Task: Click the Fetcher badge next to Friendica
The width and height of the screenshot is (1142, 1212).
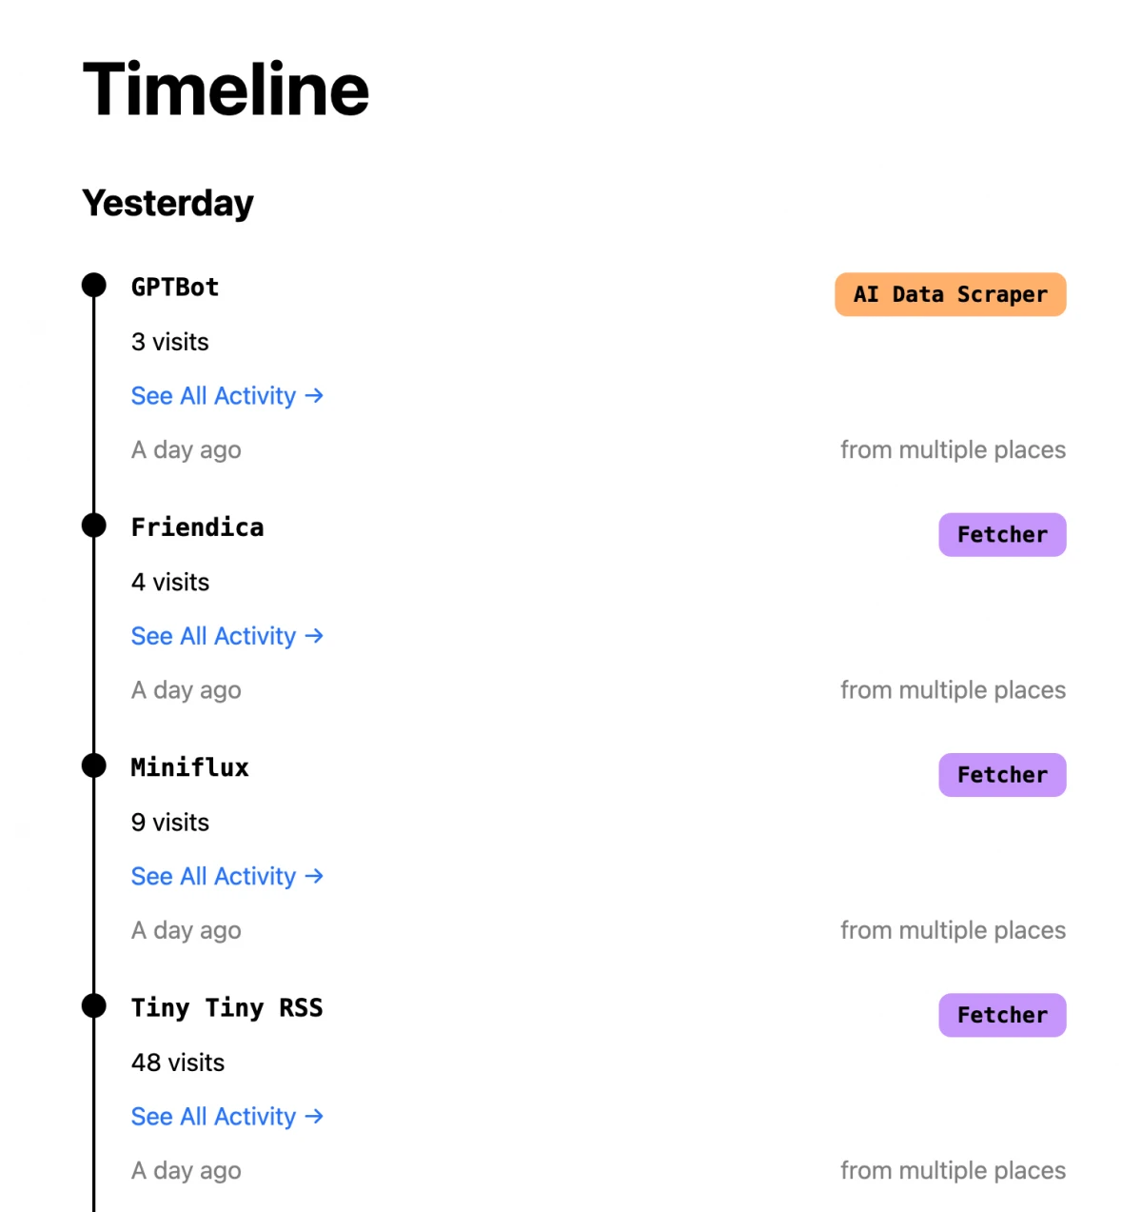Action: (x=1002, y=535)
